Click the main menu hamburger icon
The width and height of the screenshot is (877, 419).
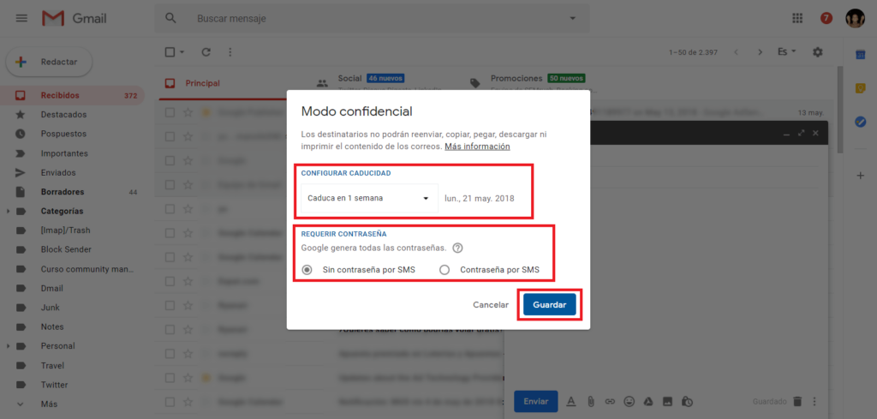coord(21,19)
